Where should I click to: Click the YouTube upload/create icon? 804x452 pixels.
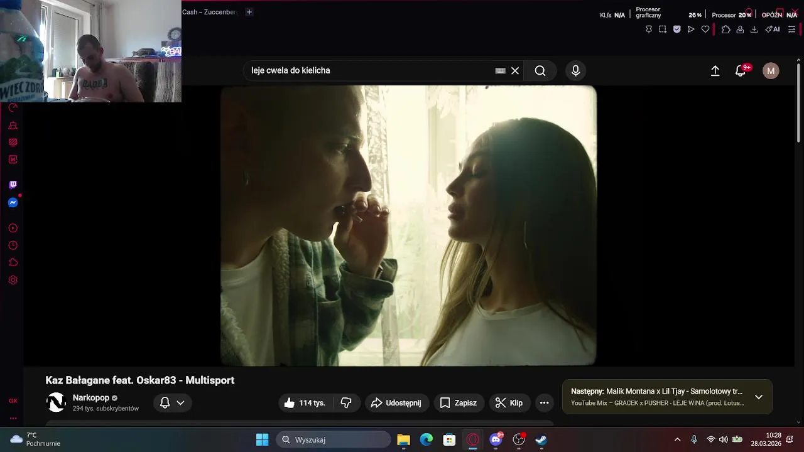click(x=715, y=71)
